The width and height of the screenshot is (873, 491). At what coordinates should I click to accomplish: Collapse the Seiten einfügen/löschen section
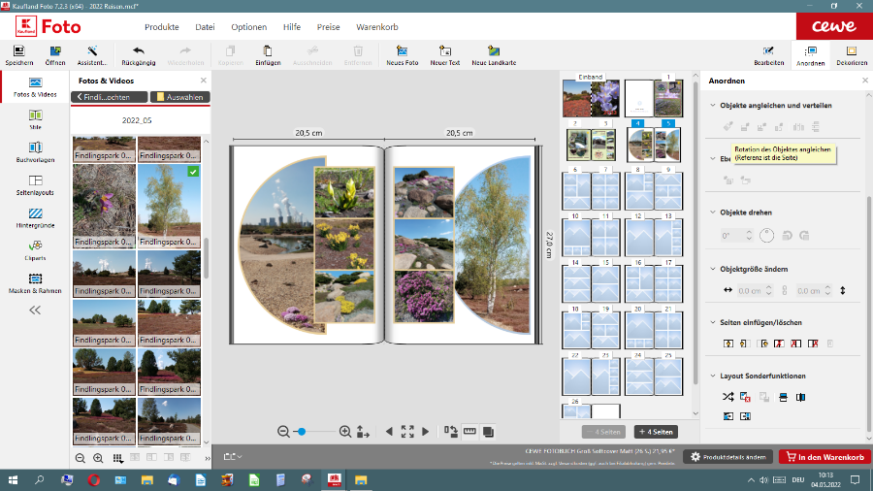tap(713, 322)
